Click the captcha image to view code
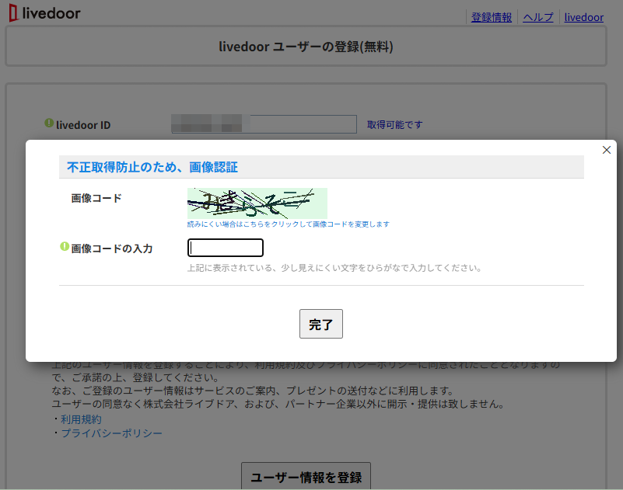623x490 pixels. point(257,203)
